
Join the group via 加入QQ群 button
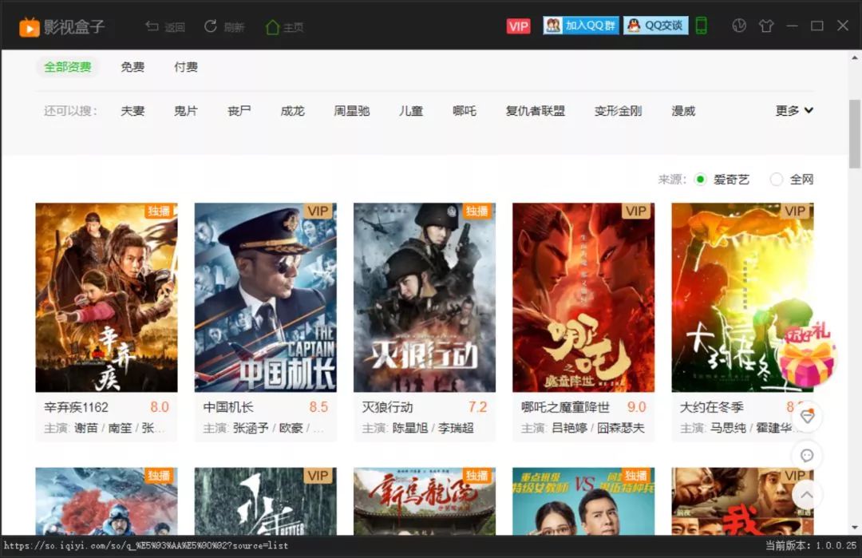581,26
